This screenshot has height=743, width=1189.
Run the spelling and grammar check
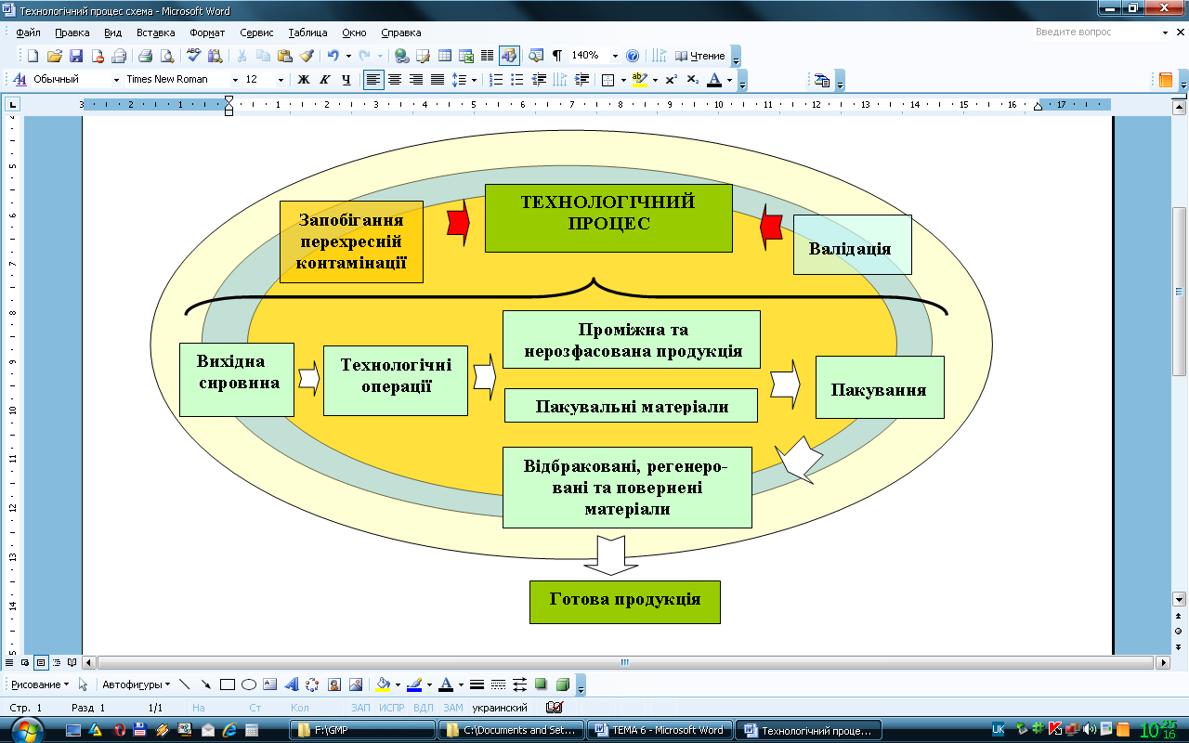[x=194, y=56]
